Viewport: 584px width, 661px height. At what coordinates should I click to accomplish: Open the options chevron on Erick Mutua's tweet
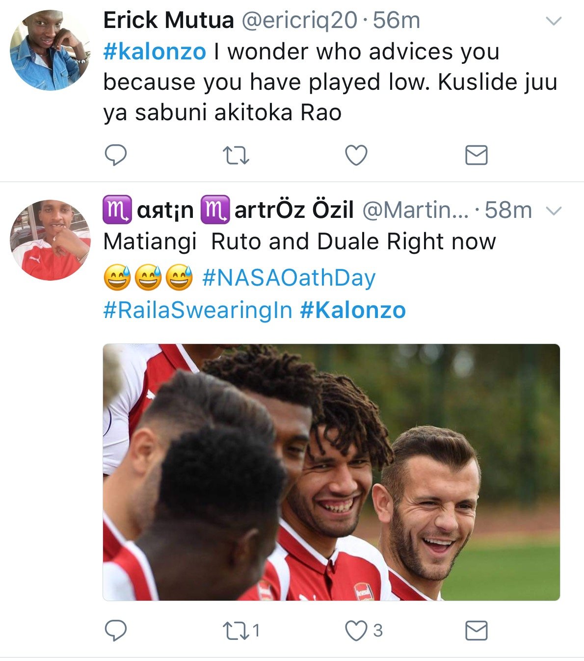pyautogui.click(x=554, y=21)
